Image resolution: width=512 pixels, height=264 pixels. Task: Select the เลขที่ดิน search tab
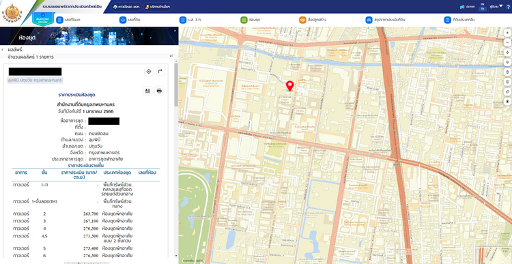tap(130, 20)
